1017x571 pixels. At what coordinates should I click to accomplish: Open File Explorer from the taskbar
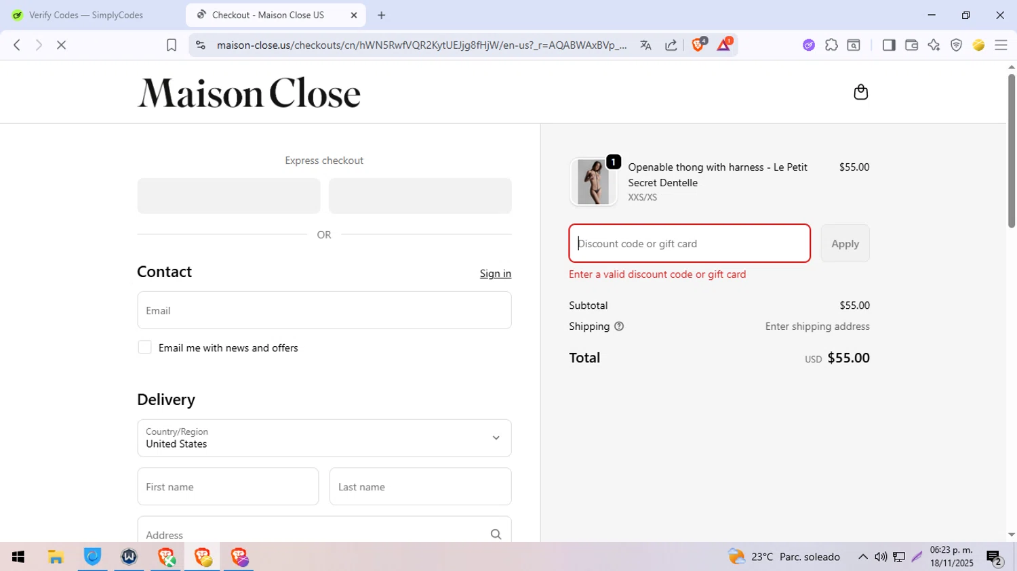click(56, 557)
